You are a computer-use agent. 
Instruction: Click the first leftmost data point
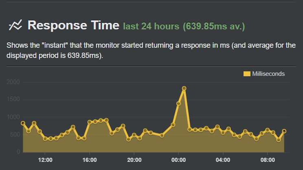(23, 123)
